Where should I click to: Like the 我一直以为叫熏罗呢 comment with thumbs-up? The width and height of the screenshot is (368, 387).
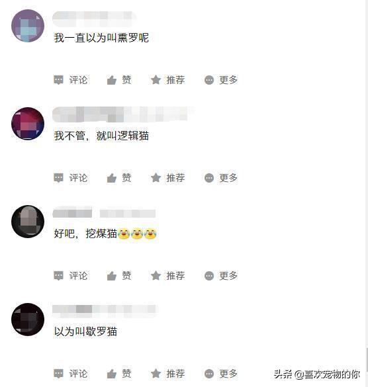click(x=112, y=80)
